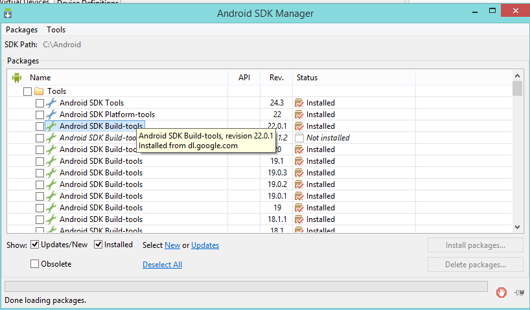
Task: Collapse the Tools tree group
Action: (17, 91)
